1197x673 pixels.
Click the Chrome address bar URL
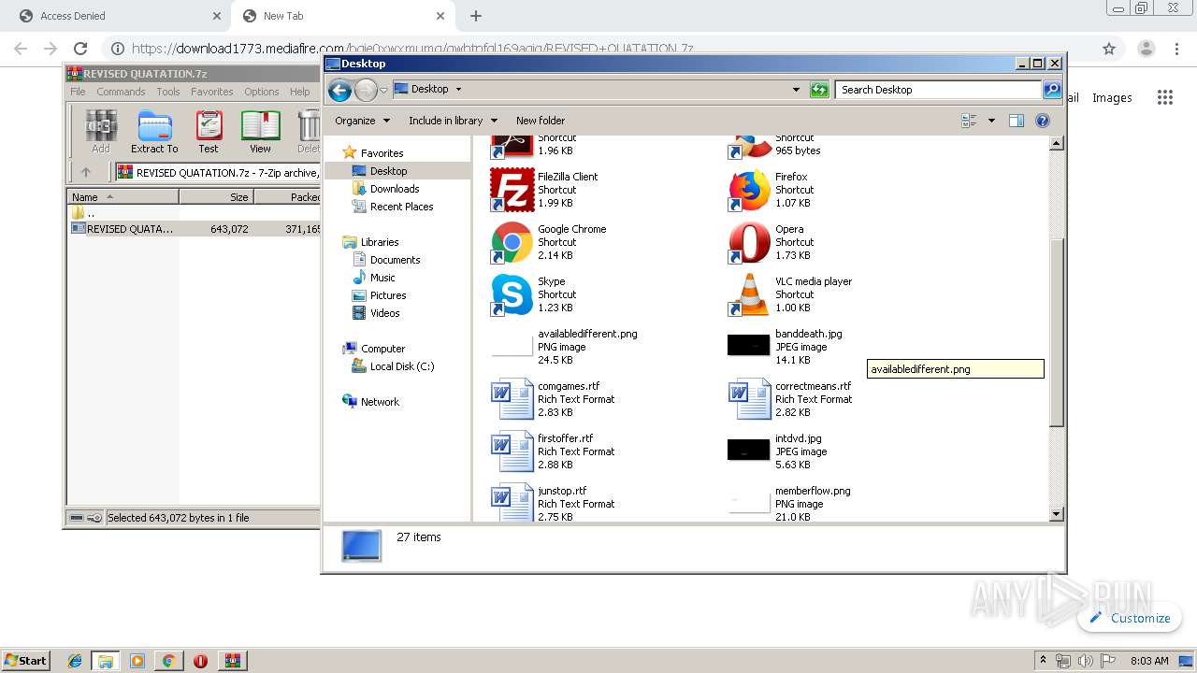(411, 49)
